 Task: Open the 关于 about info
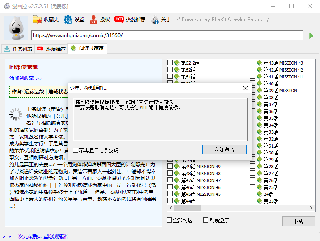(x=161, y=20)
